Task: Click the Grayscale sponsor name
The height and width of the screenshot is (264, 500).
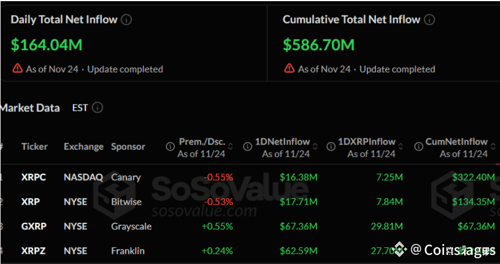Action: (131, 226)
